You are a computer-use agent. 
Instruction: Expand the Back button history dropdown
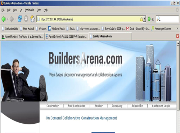coord(8,19)
